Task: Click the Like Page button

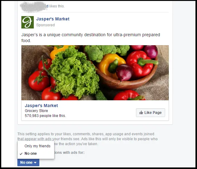Action: 151,113
